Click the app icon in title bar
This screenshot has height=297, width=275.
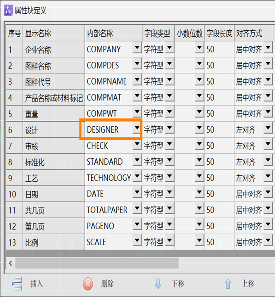click(x=8, y=11)
